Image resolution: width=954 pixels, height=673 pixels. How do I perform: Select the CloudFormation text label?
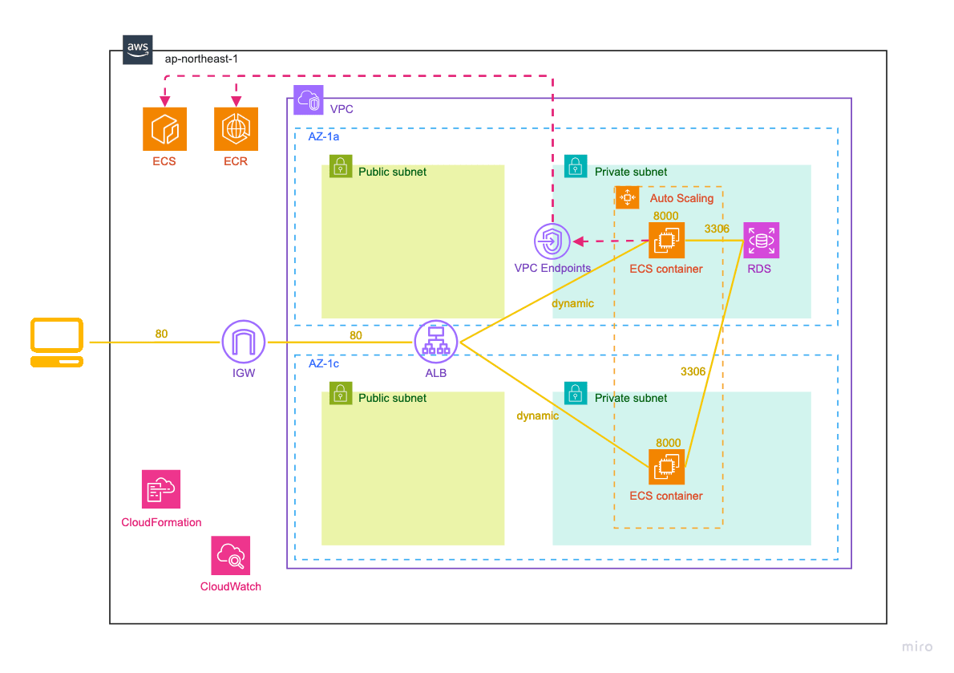(161, 523)
